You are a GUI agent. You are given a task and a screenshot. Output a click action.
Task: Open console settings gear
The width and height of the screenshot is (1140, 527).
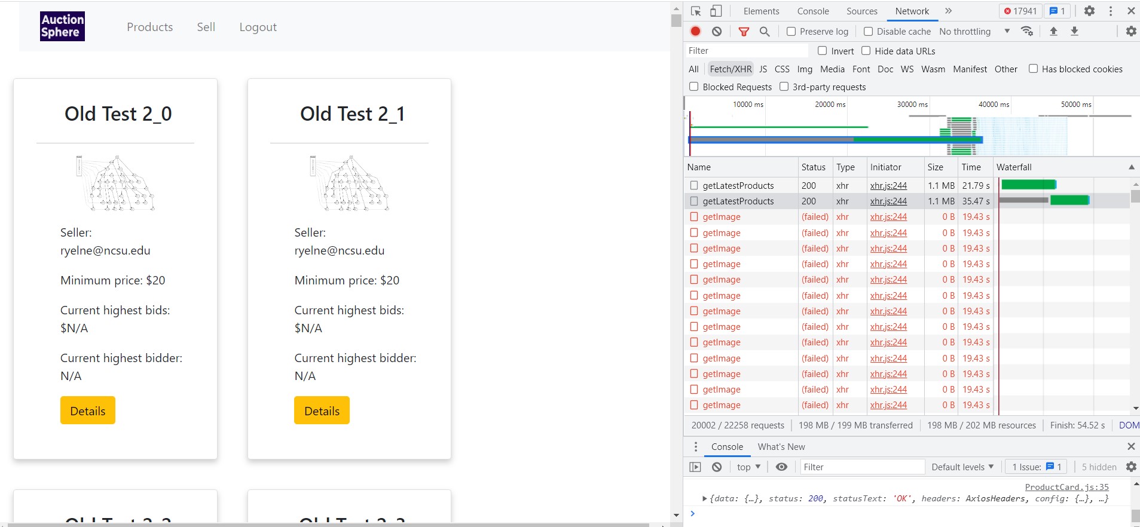[1131, 467]
